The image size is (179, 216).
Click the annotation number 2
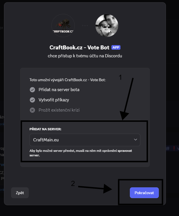[73, 184]
